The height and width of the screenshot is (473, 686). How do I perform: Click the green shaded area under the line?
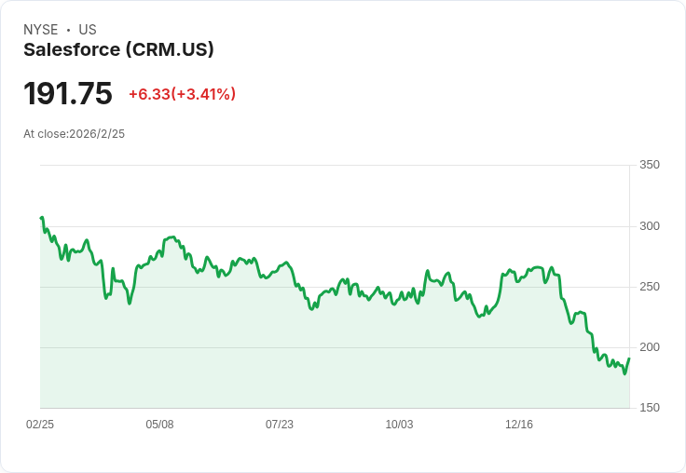[x=326, y=363]
